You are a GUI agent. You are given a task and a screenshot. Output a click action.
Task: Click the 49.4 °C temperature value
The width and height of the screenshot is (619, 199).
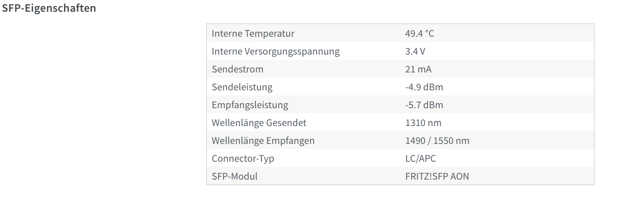coord(419,34)
